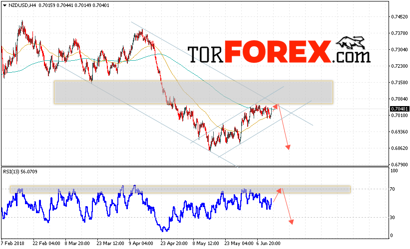Click the NZDUSD,H4 chart title
This screenshot has height=249, width=410.
coord(22,5)
